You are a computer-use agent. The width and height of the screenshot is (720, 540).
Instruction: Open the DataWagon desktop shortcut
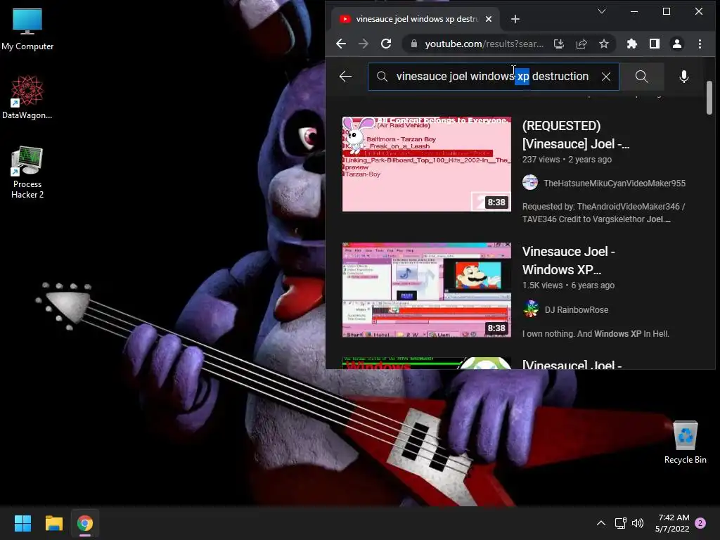click(27, 97)
